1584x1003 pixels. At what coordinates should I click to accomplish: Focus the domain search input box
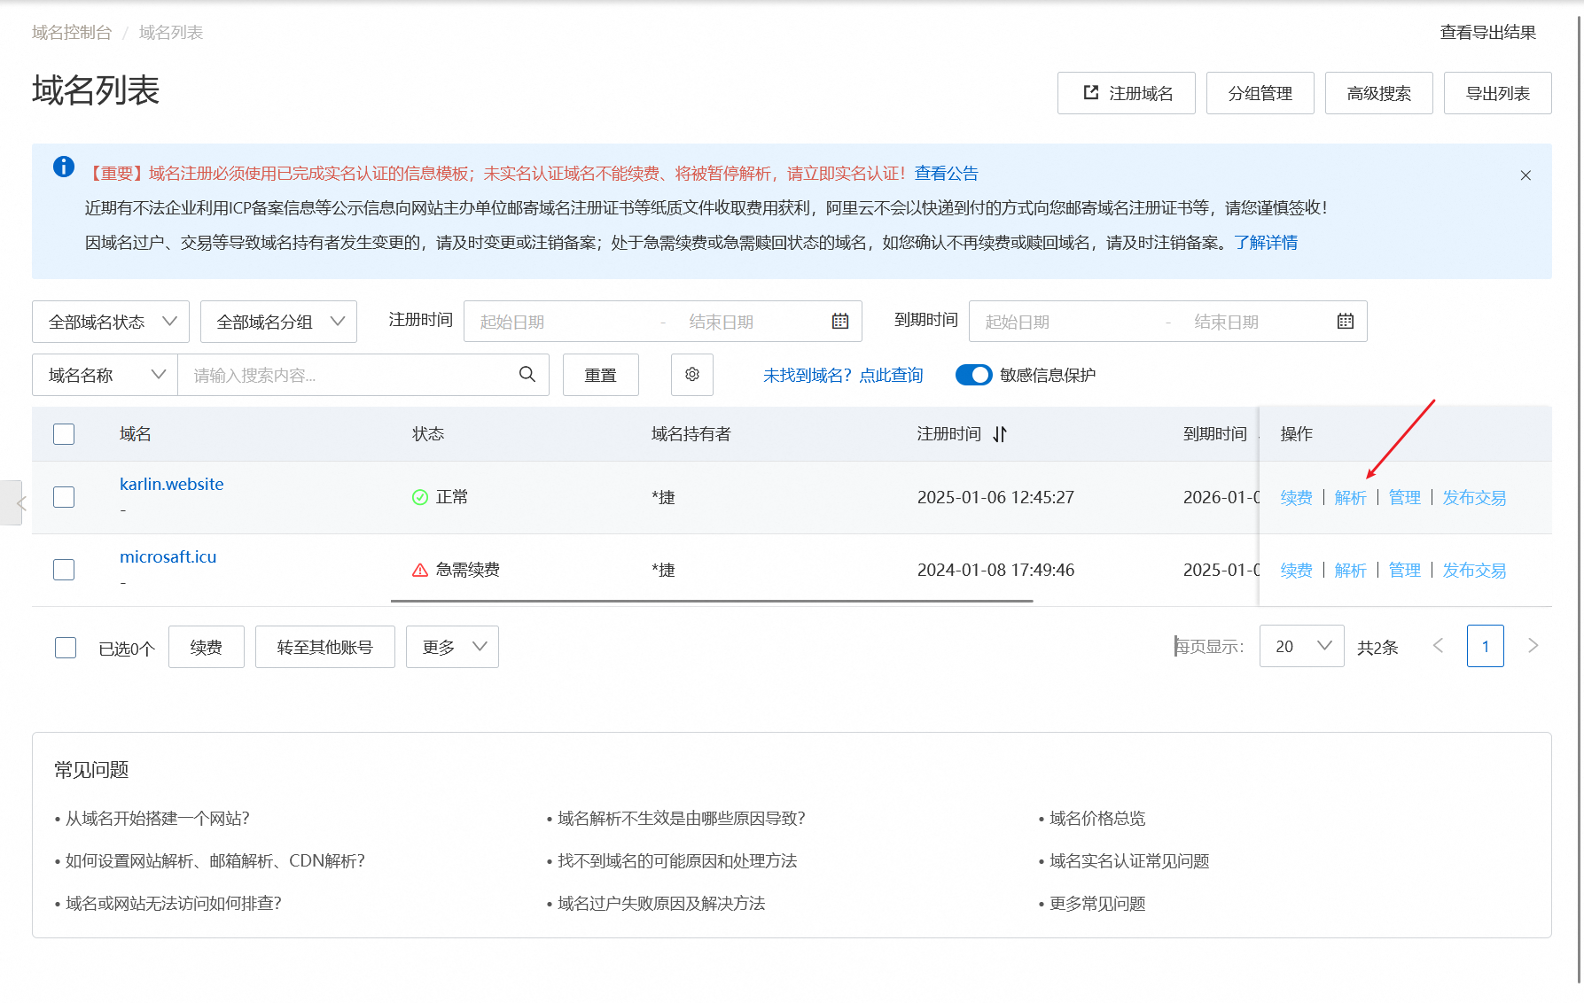350,375
